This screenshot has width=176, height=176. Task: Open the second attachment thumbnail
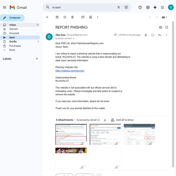click(105, 134)
